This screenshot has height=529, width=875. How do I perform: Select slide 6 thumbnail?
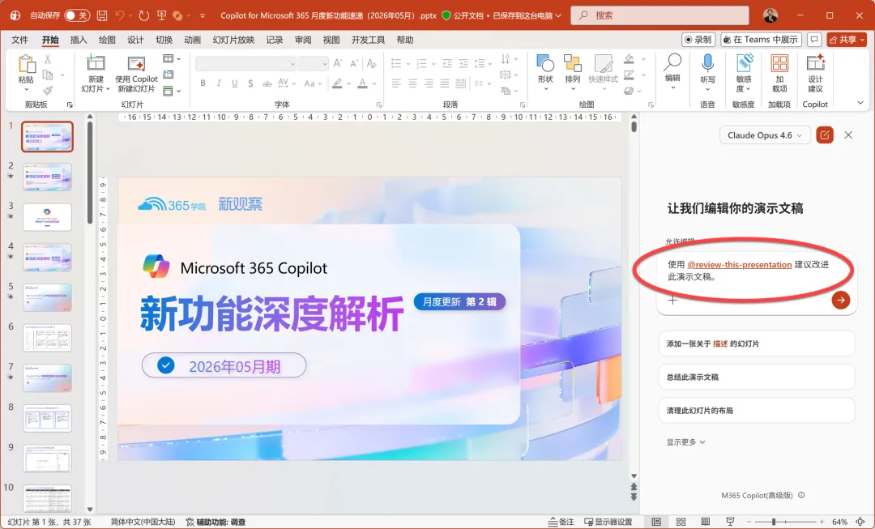(x=48, y=338)
